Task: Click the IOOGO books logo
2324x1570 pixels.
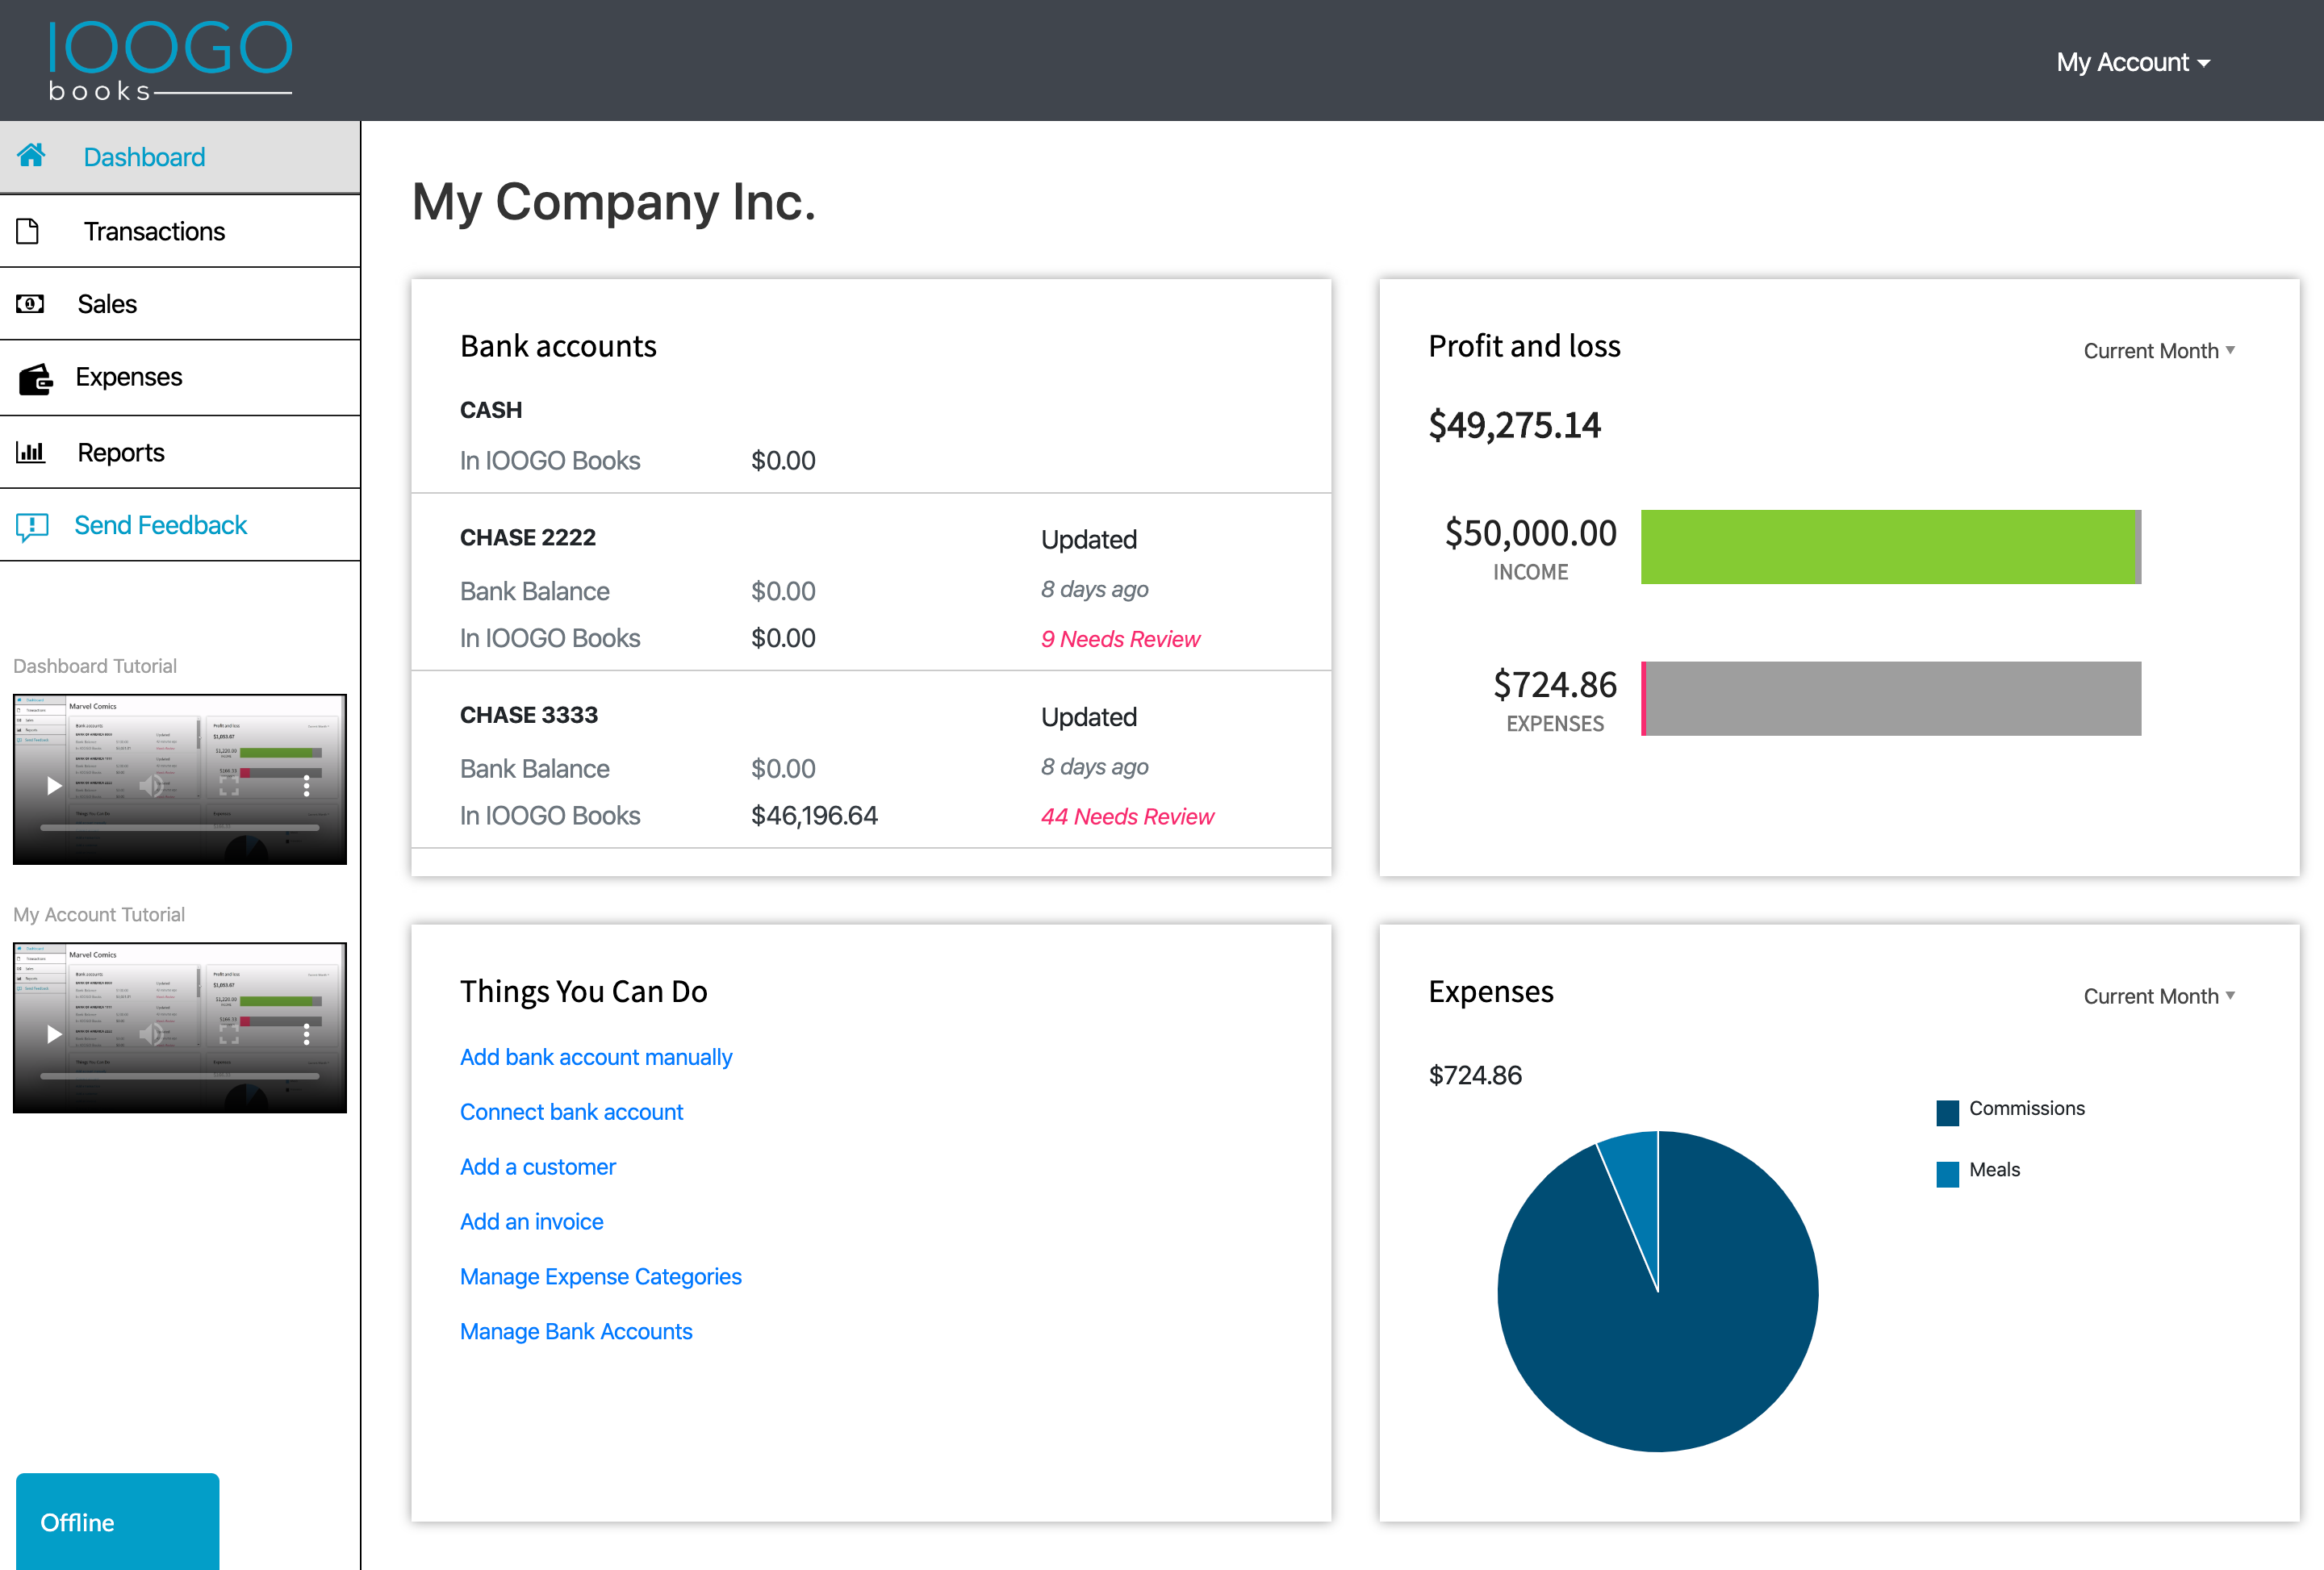Action: 170,61
